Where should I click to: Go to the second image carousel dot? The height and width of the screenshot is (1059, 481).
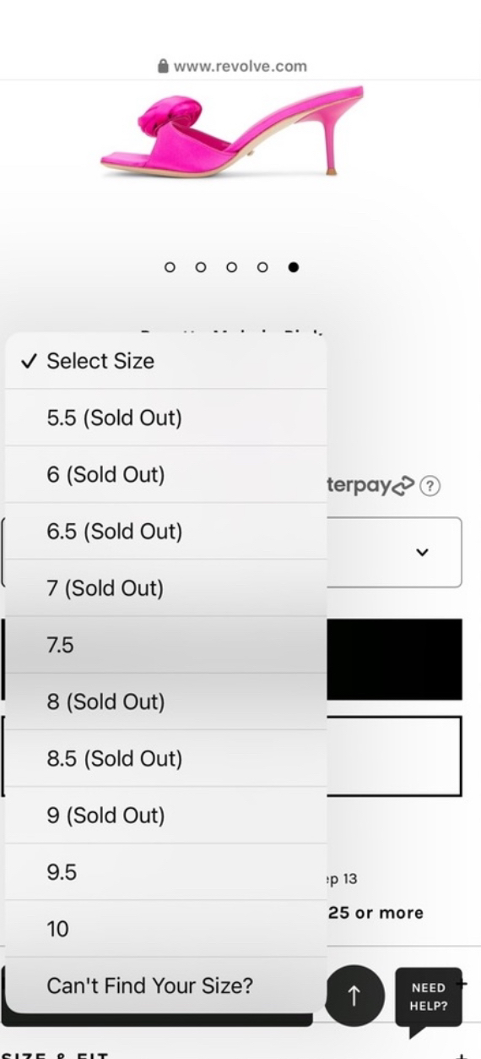point(201,267)
